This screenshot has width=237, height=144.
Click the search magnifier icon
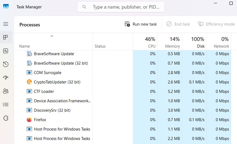coord(84,7)
